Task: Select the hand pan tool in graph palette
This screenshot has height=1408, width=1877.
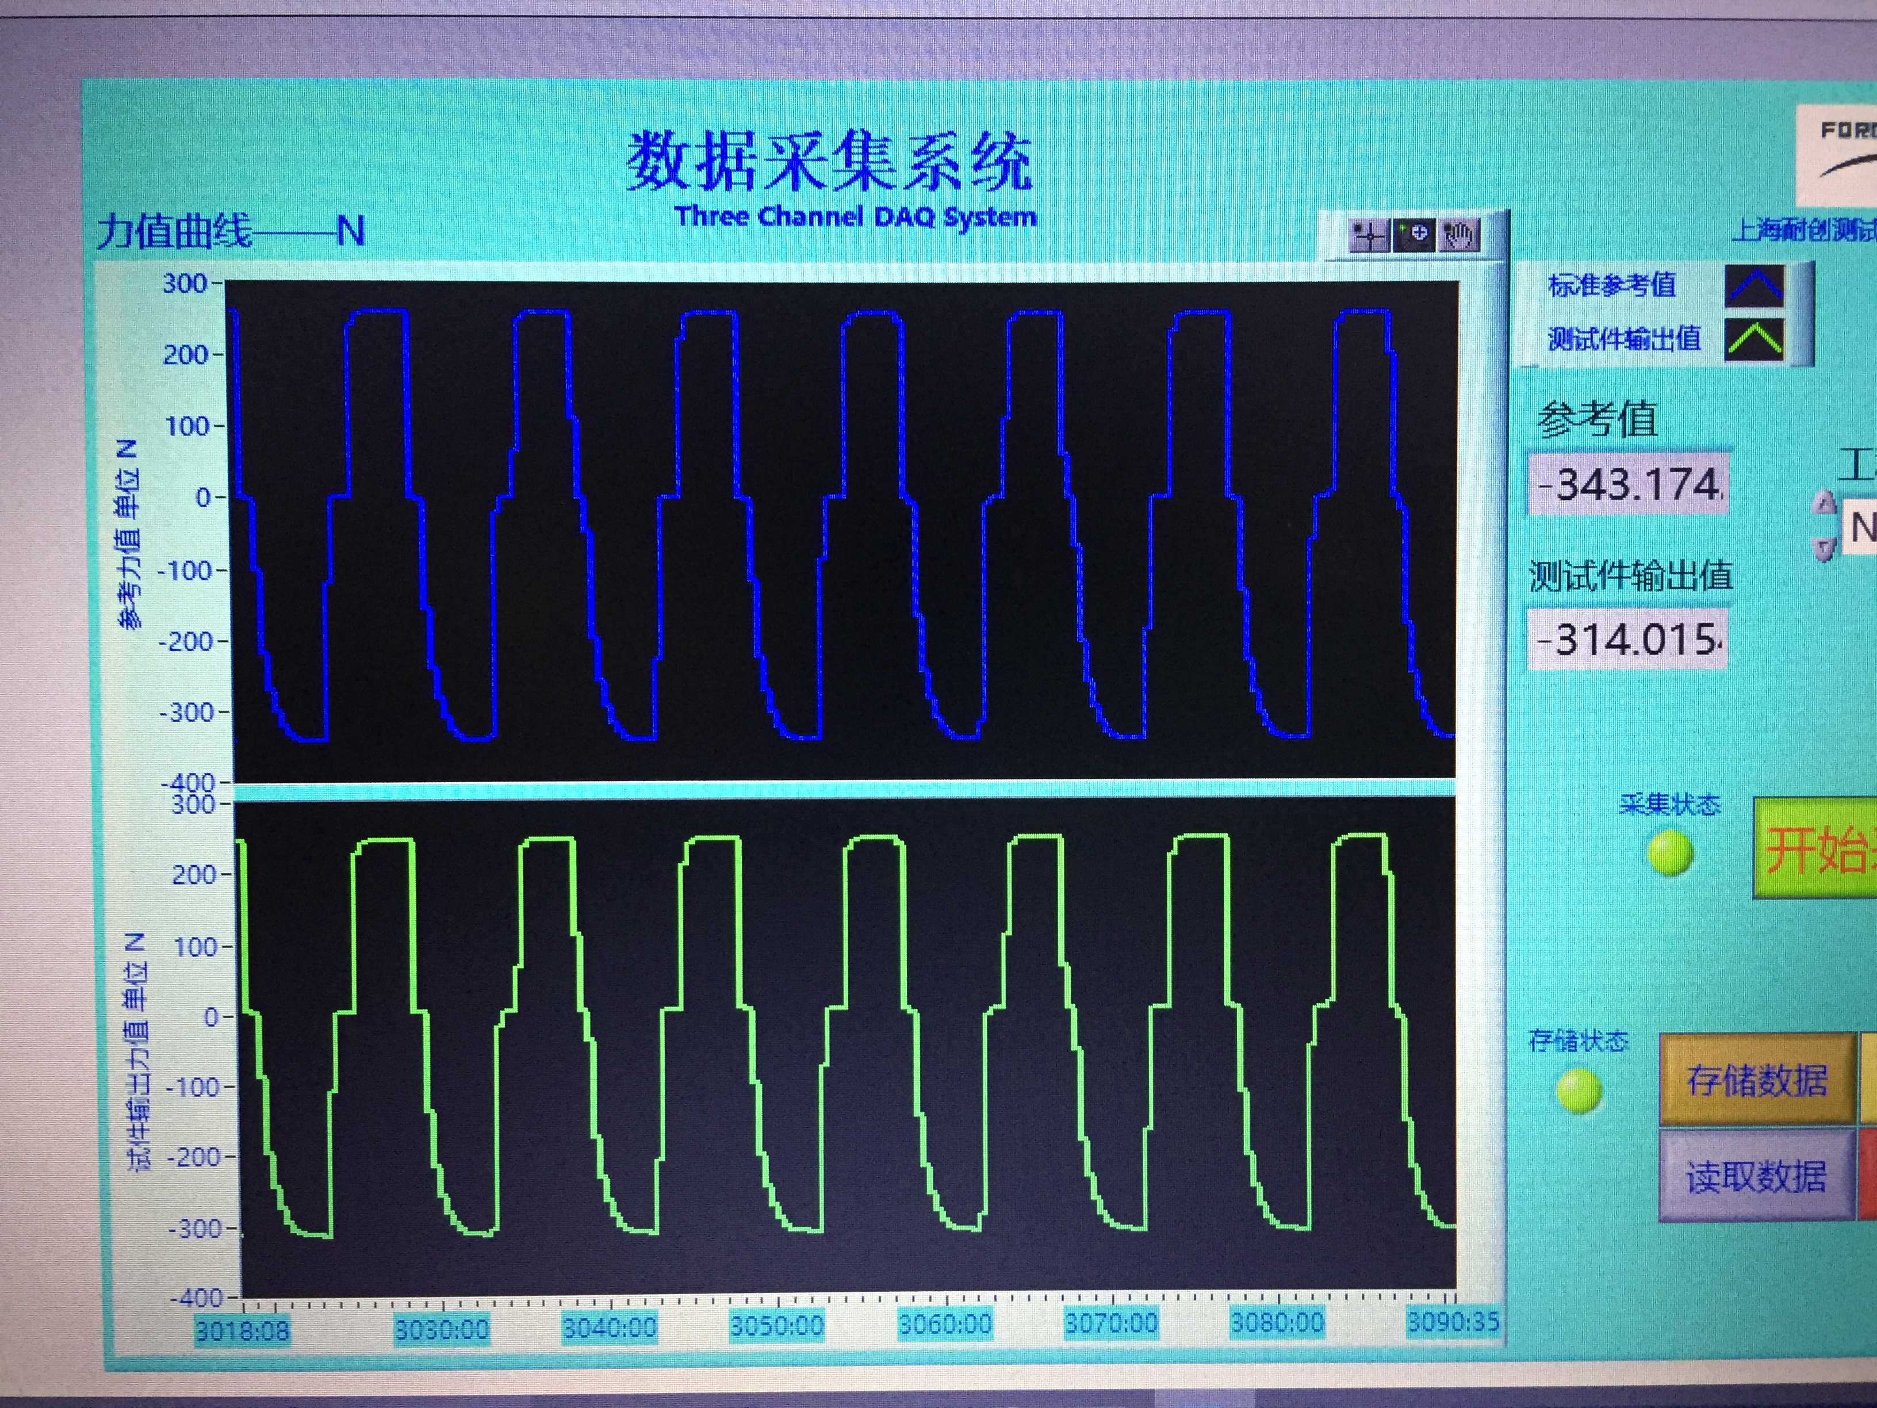Action: (1460, 235)
